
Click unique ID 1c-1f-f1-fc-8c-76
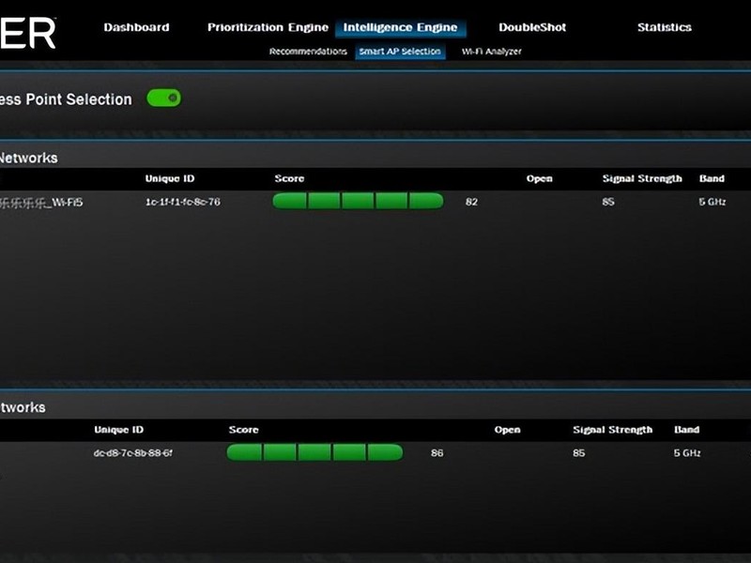tap(183, 202)
